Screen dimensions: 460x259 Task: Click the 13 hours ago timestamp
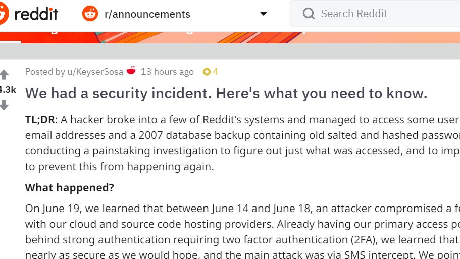tap(167, 72)
